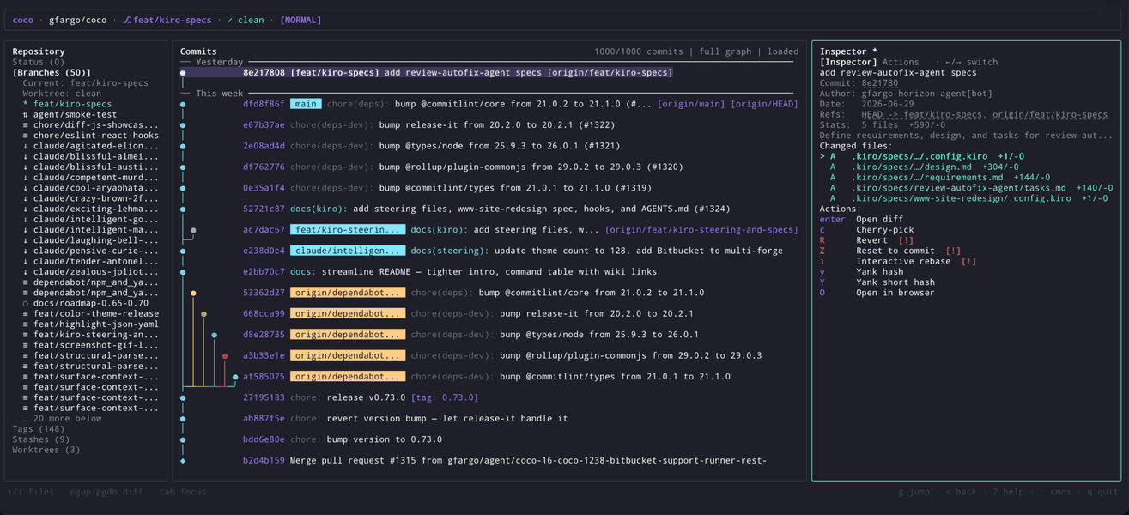The height and width of the screenshot is (515, 1129).
Task: Switch to the Actions tab in Inspector
Action: 901,62
